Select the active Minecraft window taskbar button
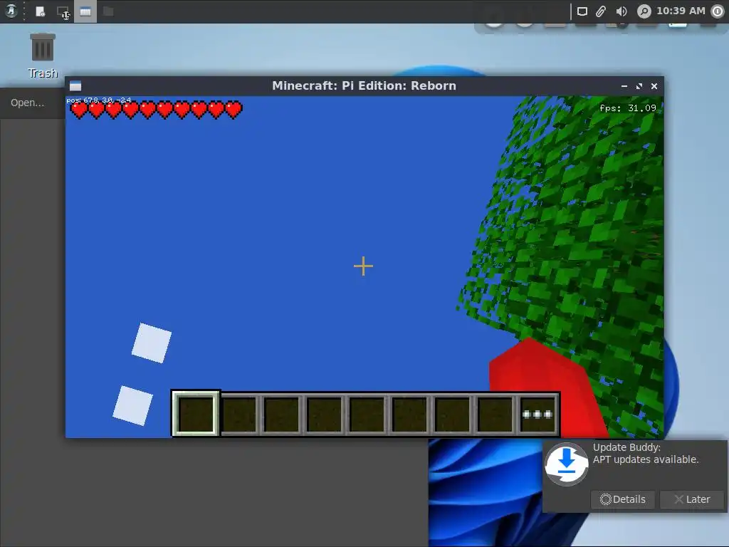Image resolution: width=729 pixels, height=547 pixels. pyautogui.click(x=85, y=11)
